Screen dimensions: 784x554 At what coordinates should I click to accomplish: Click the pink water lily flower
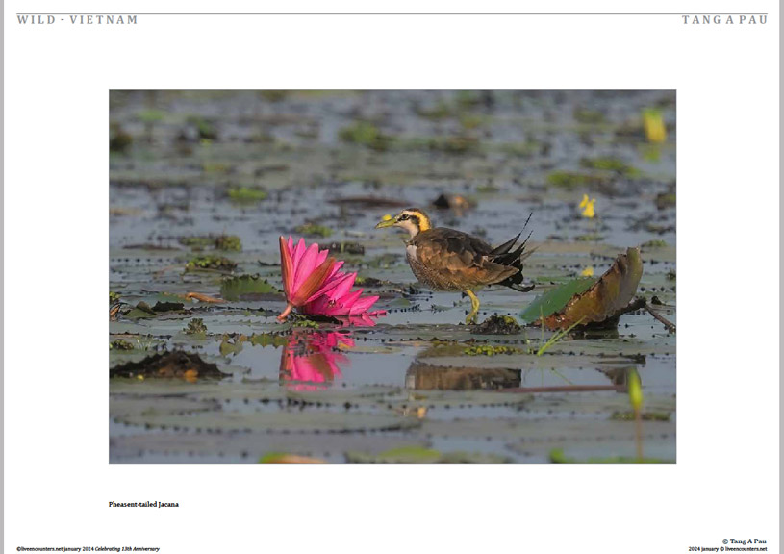tap(327, 280)
